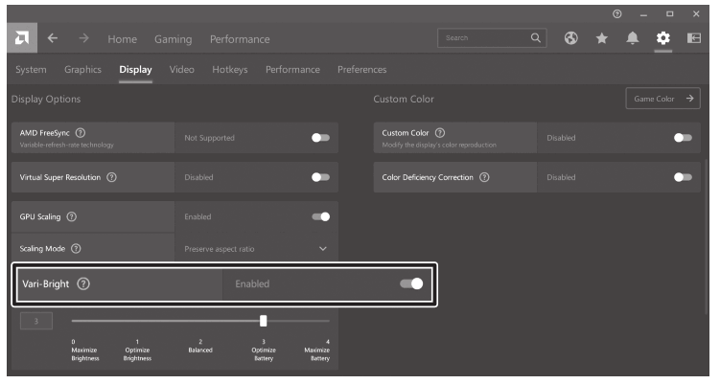Click the help icon beside AMD FreeSync
Image resolution: width=720 pixels, height=384 pixels.
tap(80, 132)
